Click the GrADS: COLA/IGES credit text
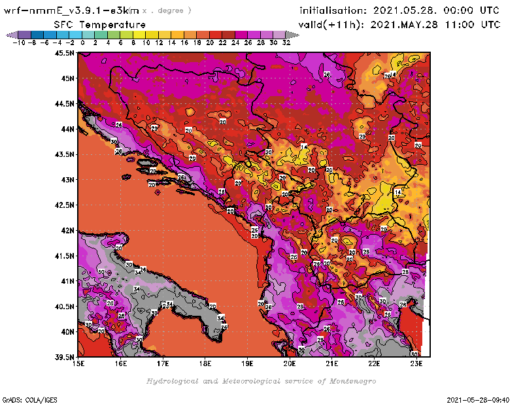This screenshot has width=523, height=404. [x=29, y=400]
